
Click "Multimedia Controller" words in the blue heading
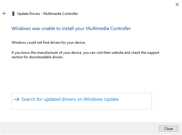pos(108,29)
